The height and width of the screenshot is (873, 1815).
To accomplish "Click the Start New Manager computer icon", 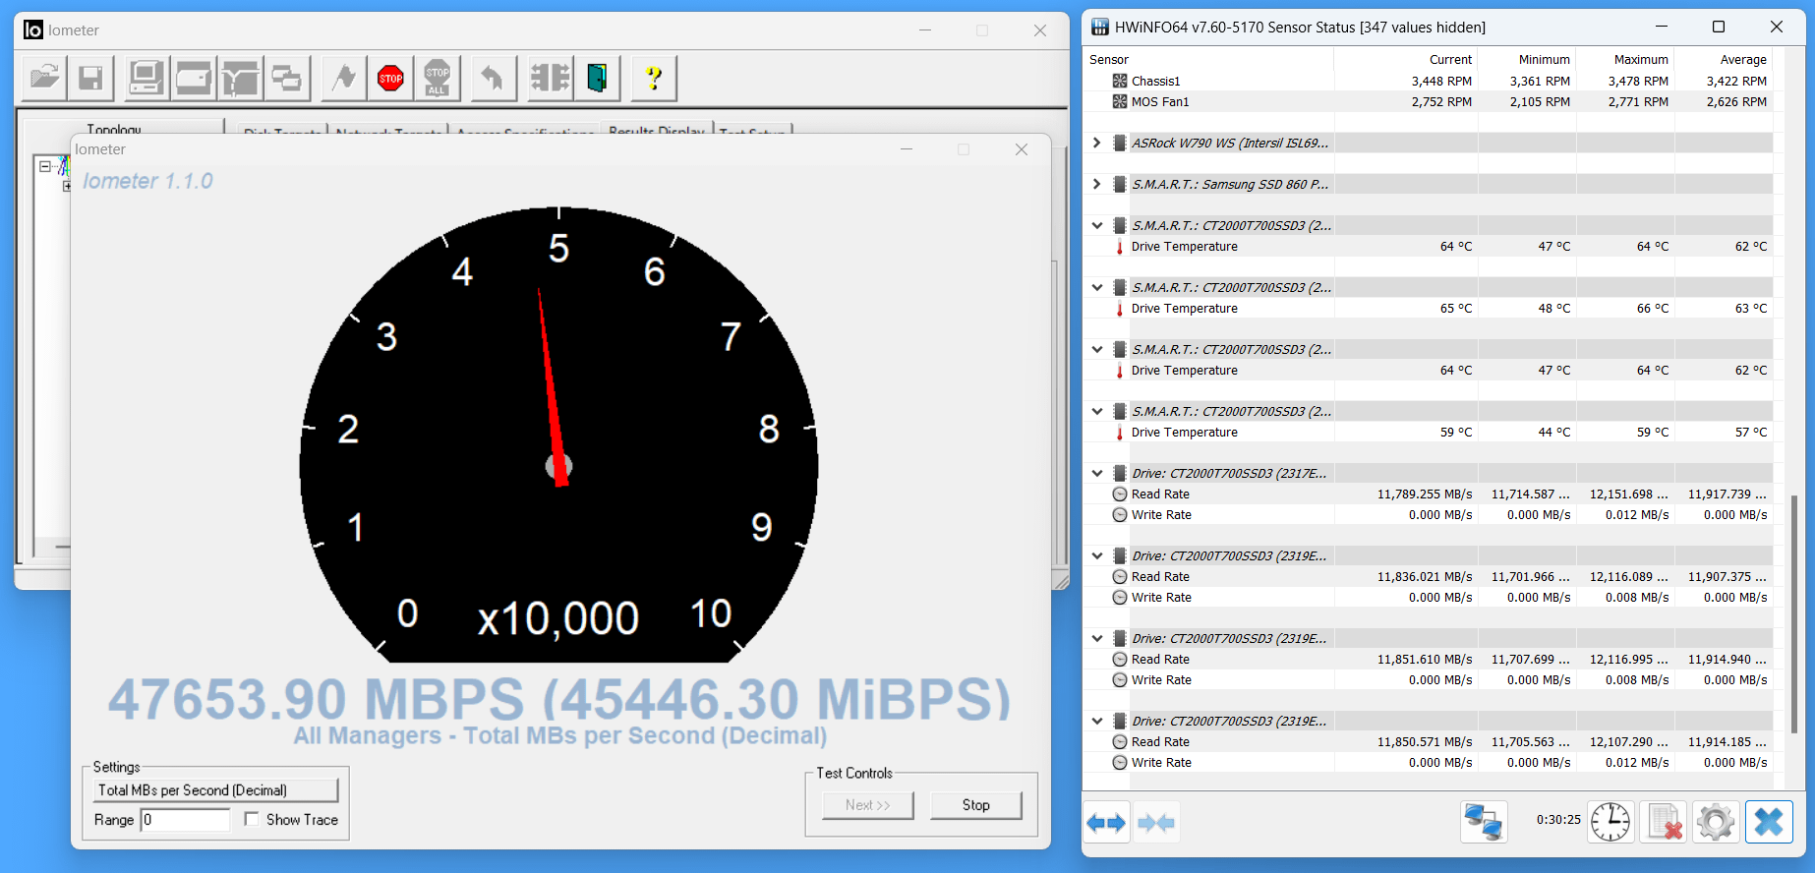I will click(146, 77).
